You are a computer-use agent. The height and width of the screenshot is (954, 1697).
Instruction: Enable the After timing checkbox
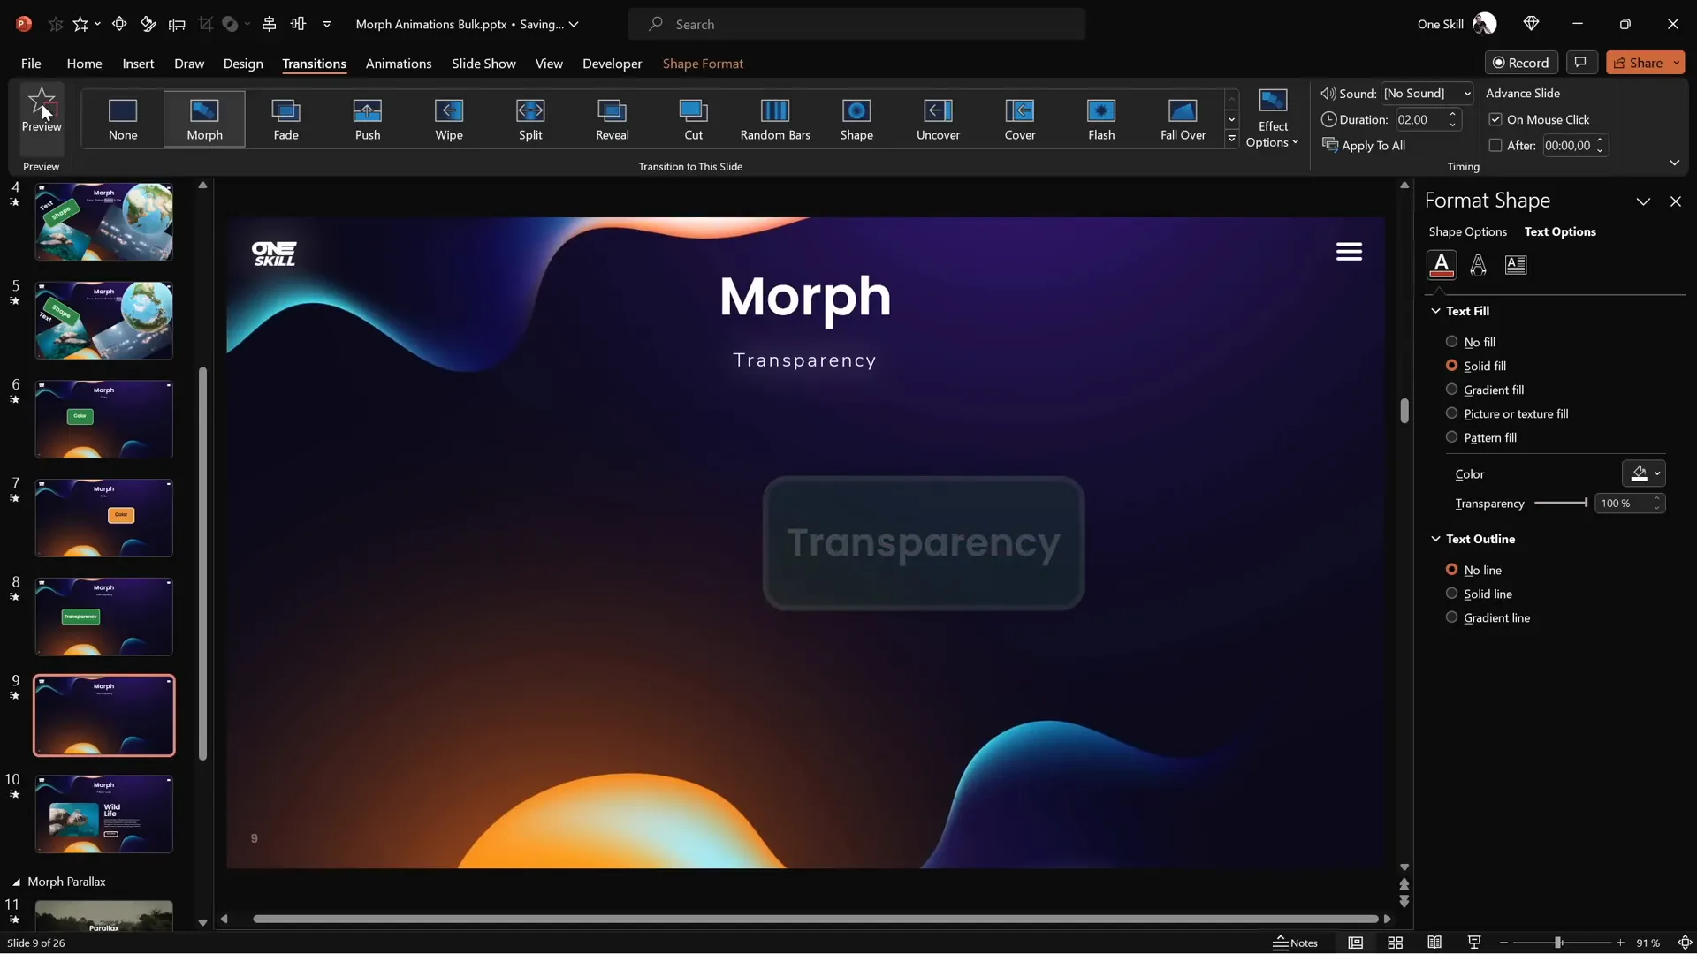1495,145
